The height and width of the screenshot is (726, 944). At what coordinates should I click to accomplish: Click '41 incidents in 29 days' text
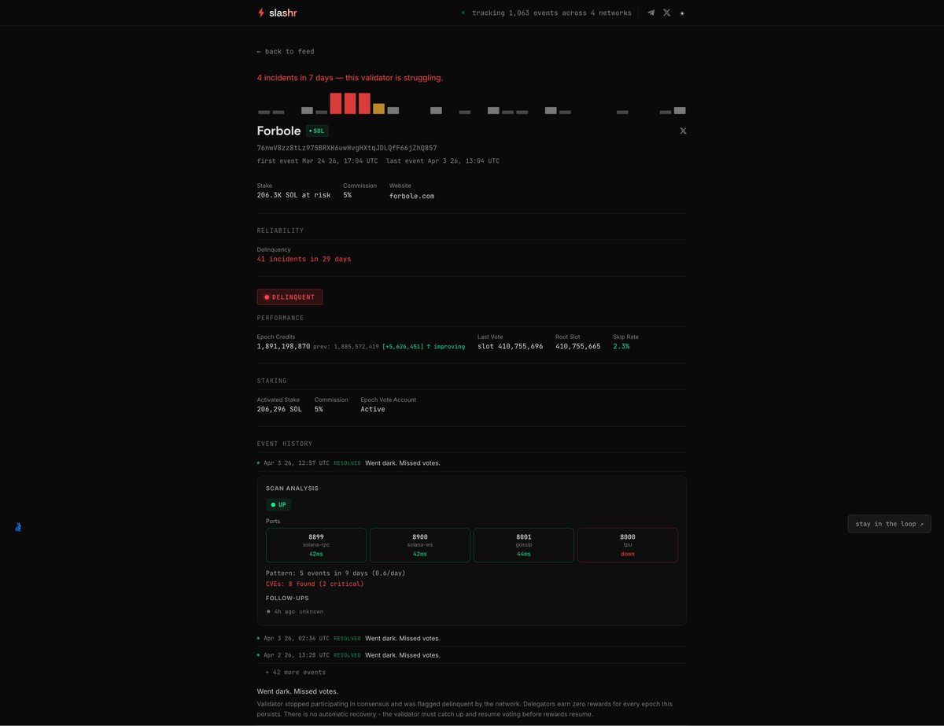[x=304, y=259]
